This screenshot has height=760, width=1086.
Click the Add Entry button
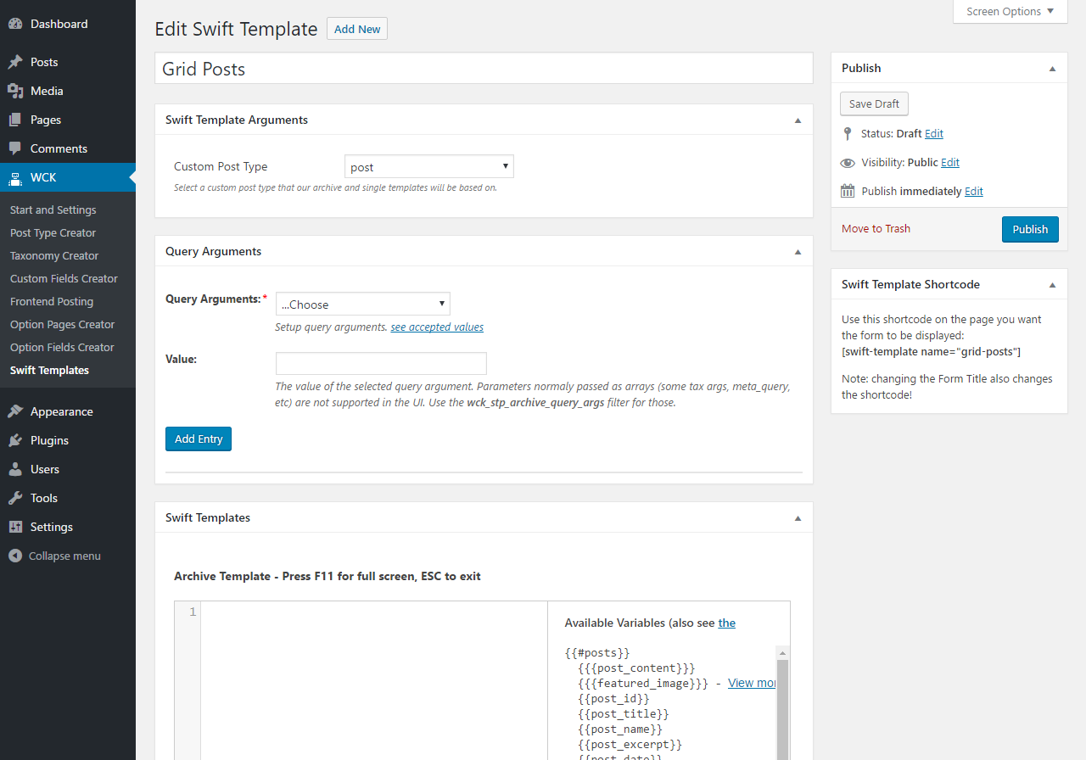coord(199,439)
